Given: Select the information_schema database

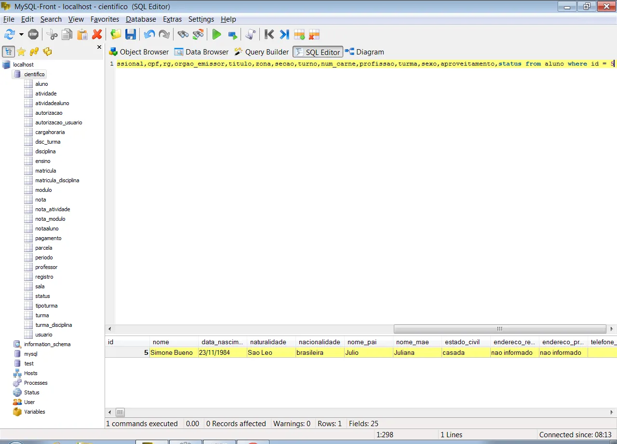Looking at the screenshot, I should (47, 344).
